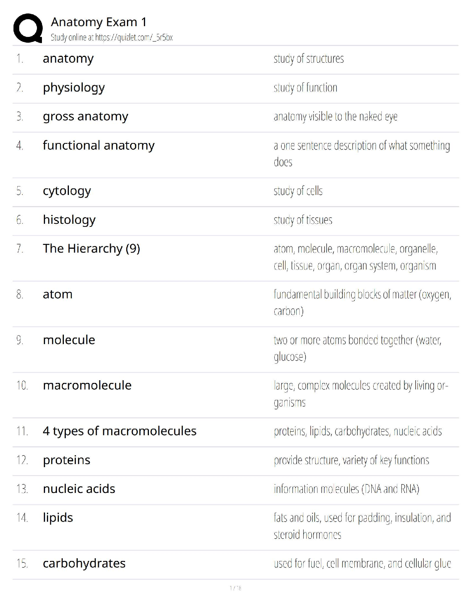Click the Anatomy Exam 1 title
Viewport: 471px width, 609px height.
click(x=99, y=22)
